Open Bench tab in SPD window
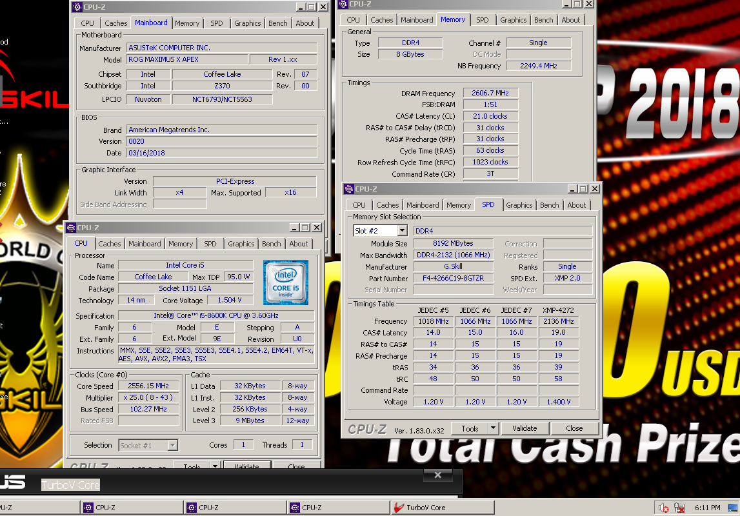The width and height of the screenshot is (740, 516). tap(549, 205)
